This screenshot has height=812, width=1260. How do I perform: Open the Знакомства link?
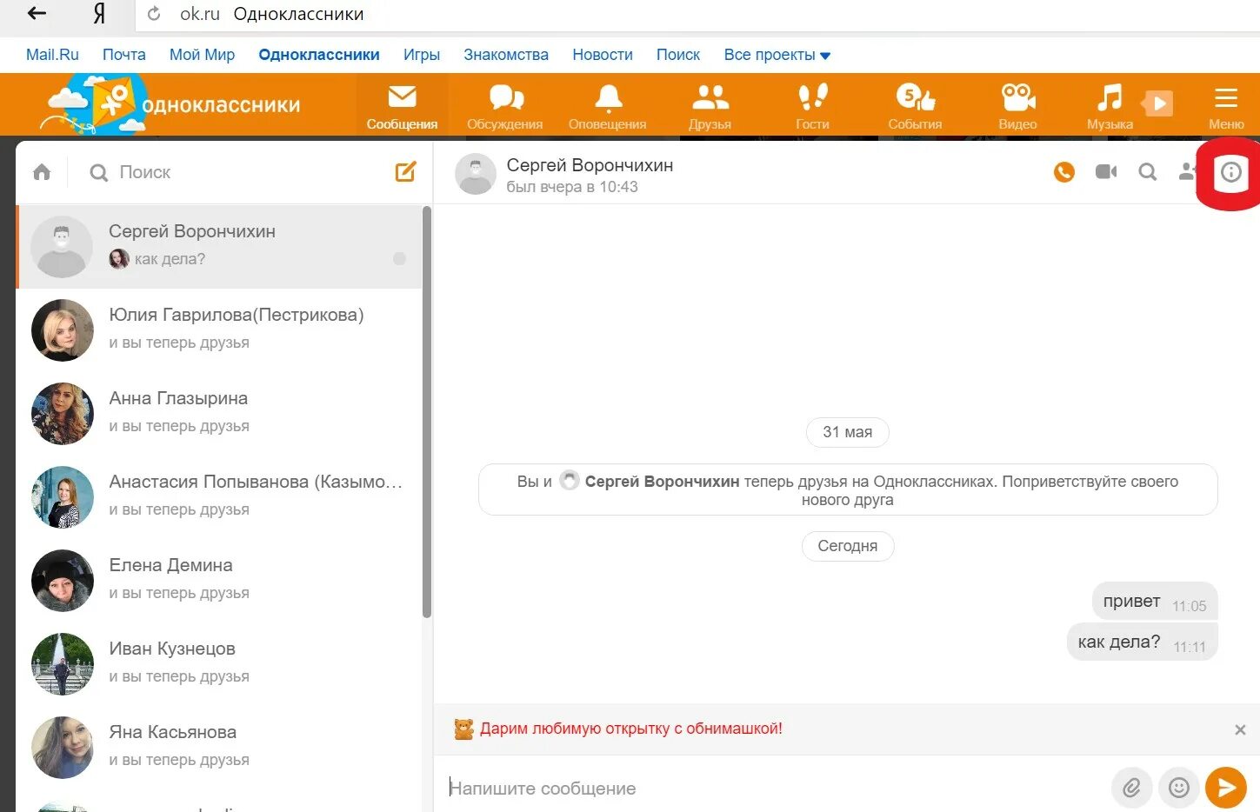pos(506,55)
